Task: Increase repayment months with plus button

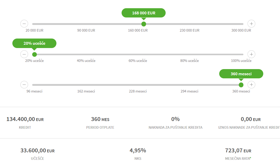Action: coord(251,85)
